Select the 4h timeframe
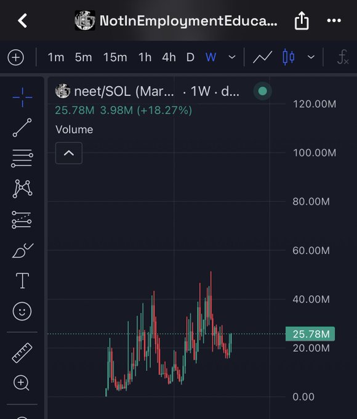This screenshot has height=419, width=357. pos(169,57)
